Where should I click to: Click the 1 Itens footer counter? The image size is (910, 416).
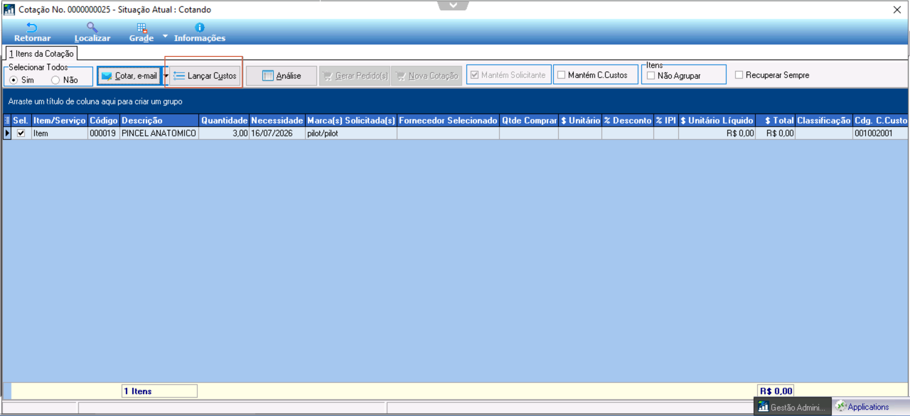[x=159, y=391]
